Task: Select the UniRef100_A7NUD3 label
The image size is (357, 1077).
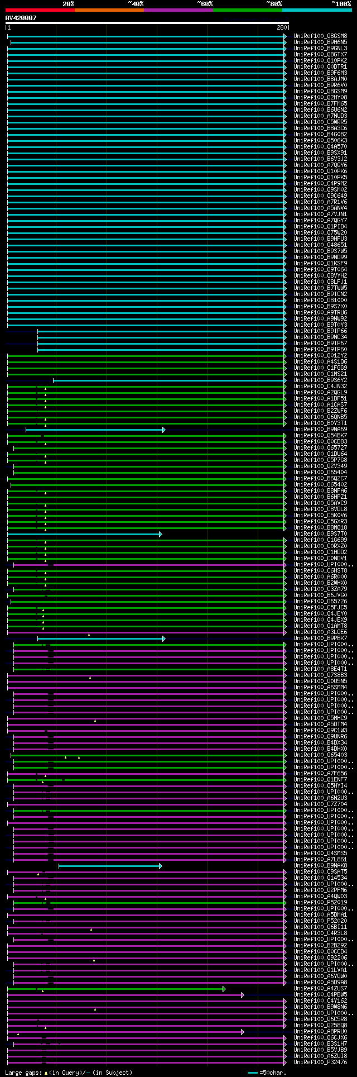Action: (x=320, y=116)
